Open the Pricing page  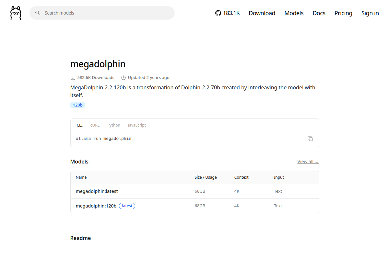(343, 13)
